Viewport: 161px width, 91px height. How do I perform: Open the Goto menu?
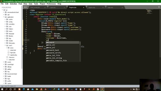point(30,4)
